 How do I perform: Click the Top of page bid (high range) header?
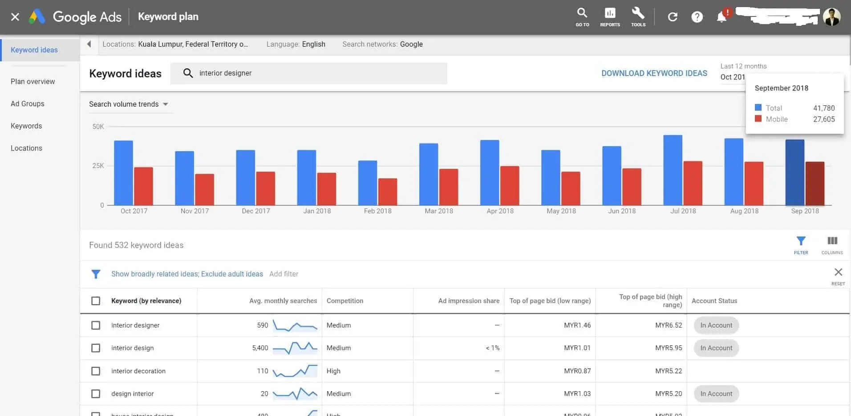tap(650, 300)
